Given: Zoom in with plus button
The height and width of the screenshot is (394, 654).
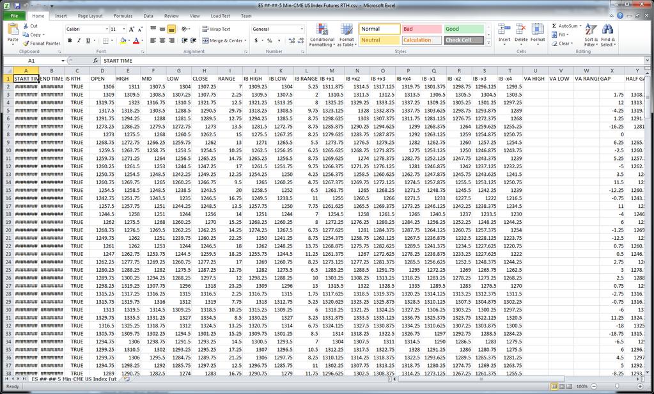Looking at the screenshot, I should tap(640, 387).
